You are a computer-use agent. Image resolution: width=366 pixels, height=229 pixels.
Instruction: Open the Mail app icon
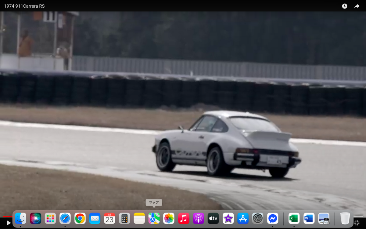[x=95, y=218]
